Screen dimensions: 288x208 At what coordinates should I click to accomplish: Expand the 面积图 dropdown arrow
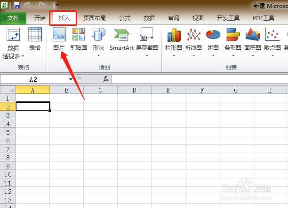tap(253, 55)
